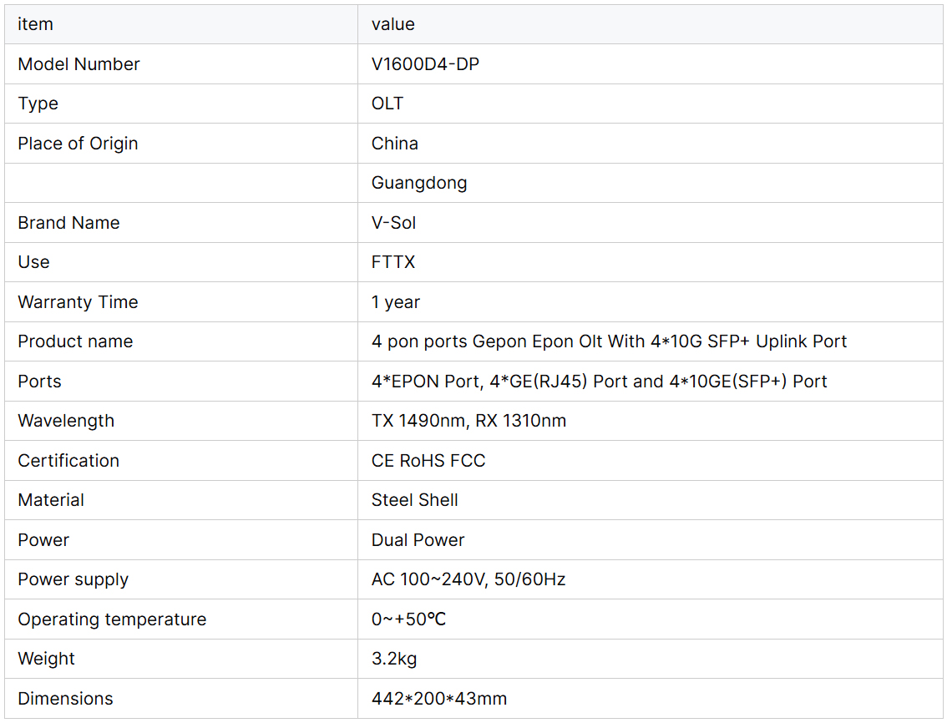Click the "Dual Power" value

(418, 540)
